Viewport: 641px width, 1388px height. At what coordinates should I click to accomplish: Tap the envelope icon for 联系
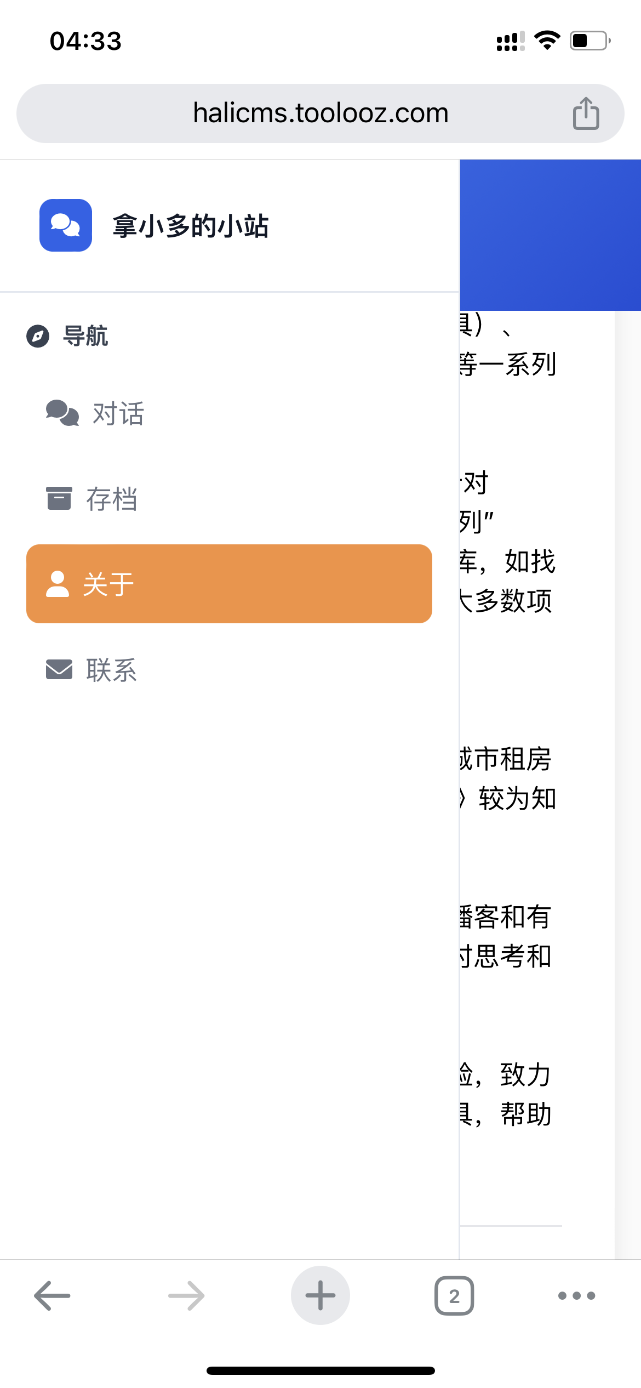coord(59,669)
